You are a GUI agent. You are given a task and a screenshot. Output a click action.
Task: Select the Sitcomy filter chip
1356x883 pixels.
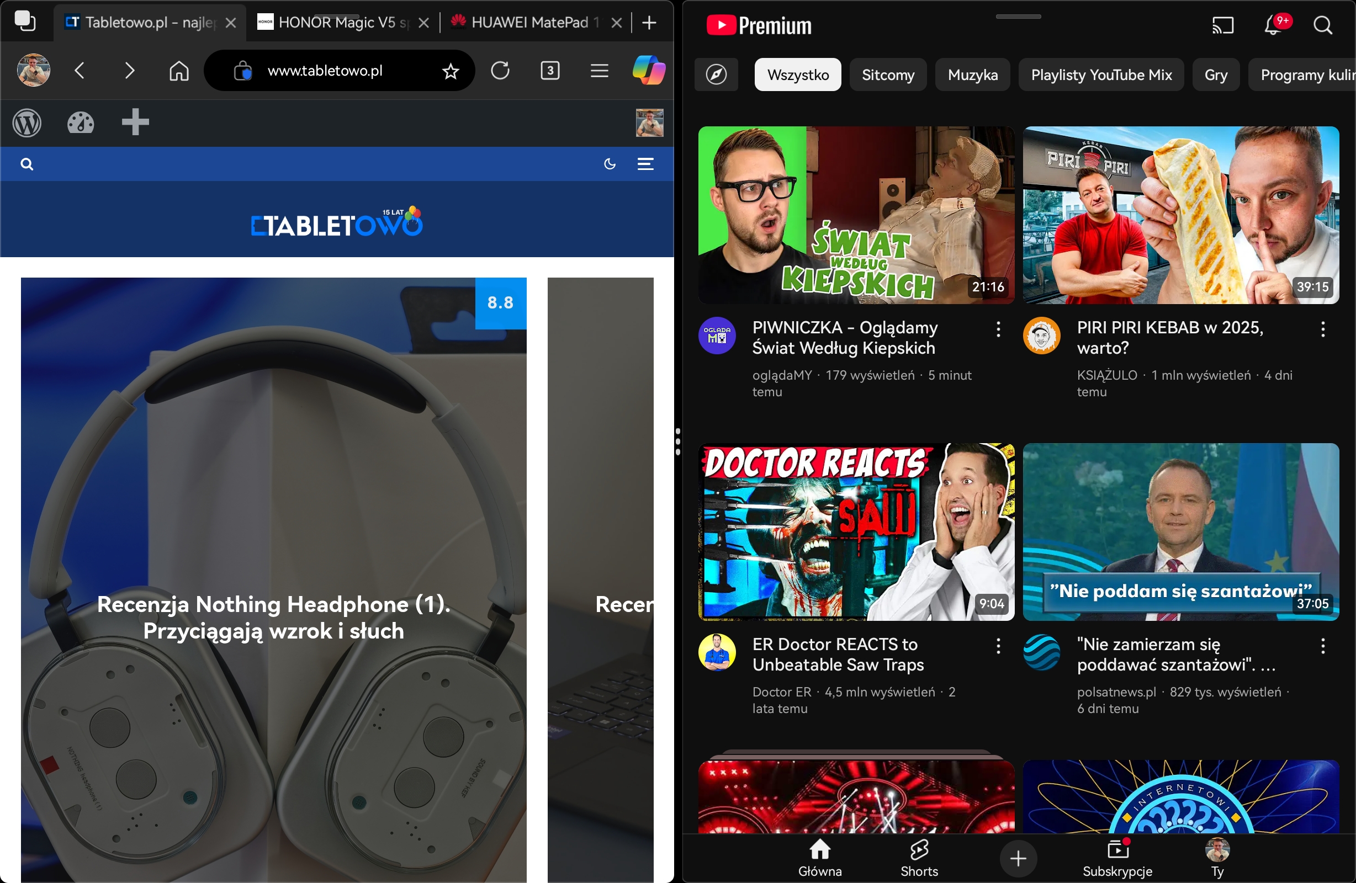click(x=888, y=75)
